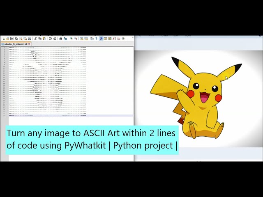
Task: Open the user defined language icon
Action: [x=105, y=39]
